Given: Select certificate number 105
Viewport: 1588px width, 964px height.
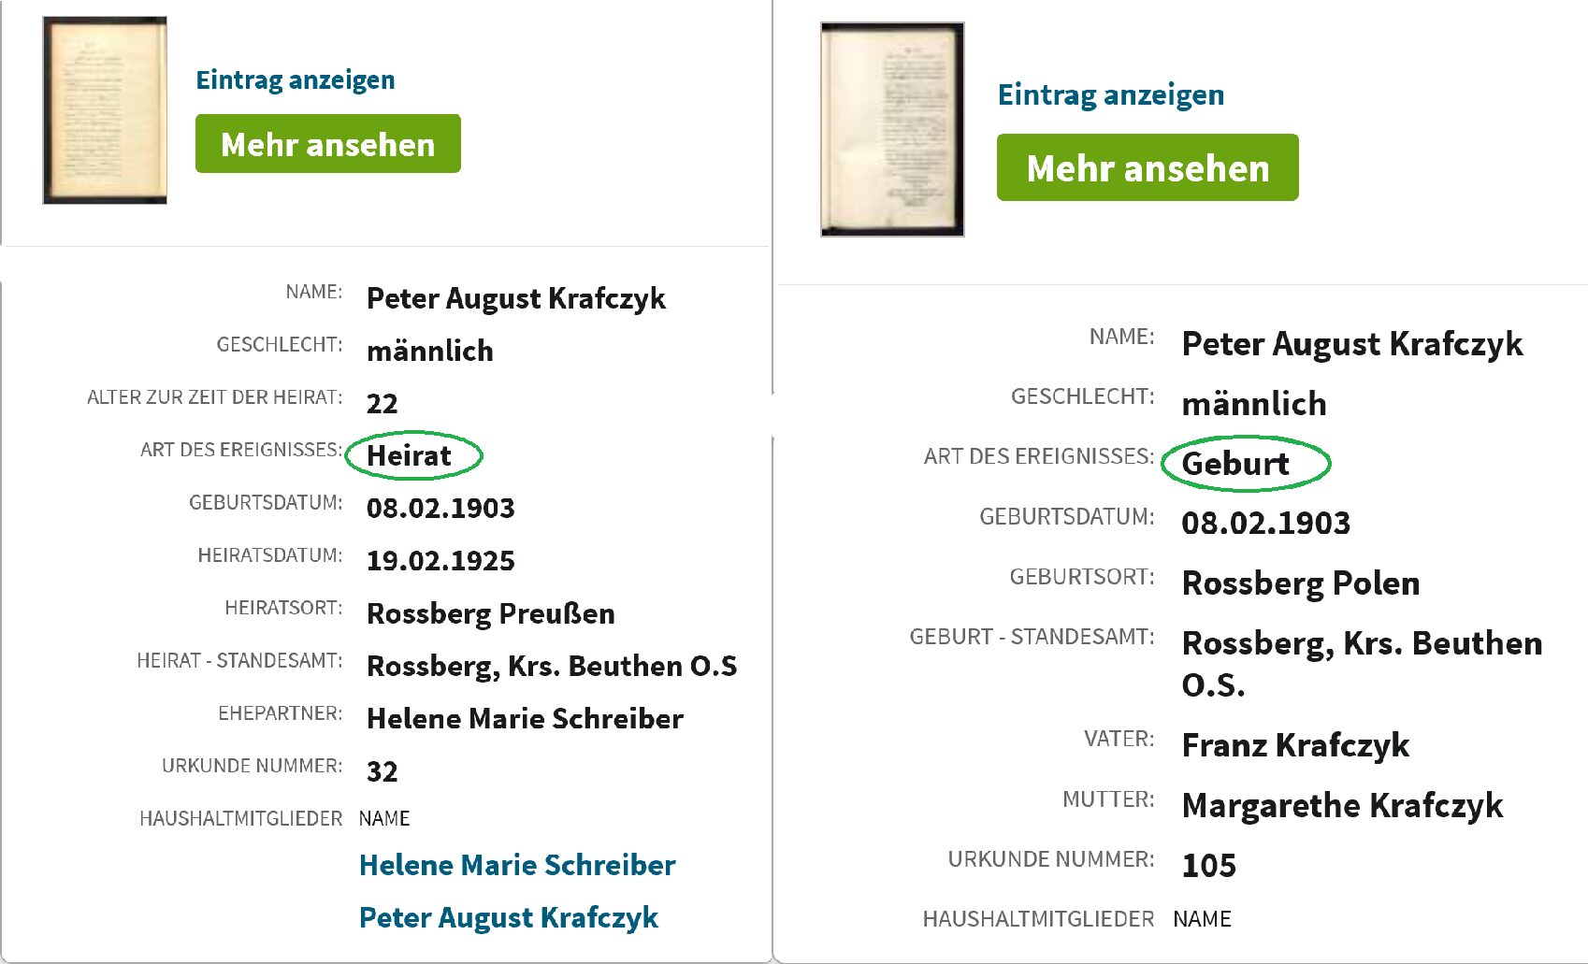Looking at the screenshot, I should [1208, 865].
